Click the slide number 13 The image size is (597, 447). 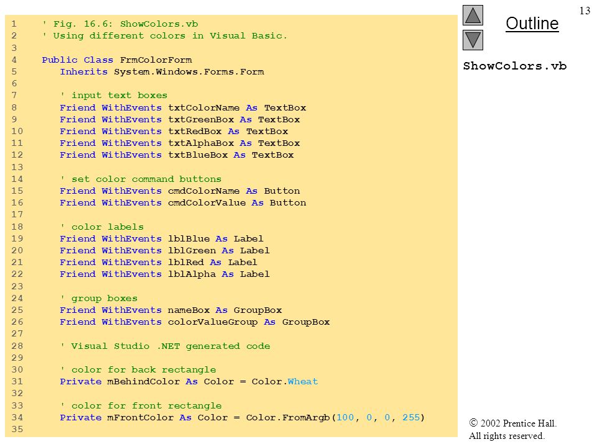click(x=585, y=11)
